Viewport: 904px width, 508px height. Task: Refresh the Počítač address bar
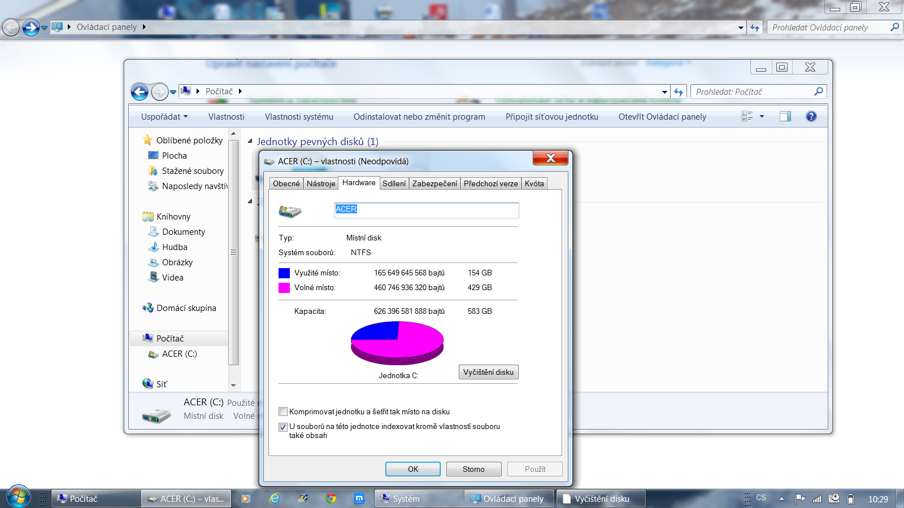[679, 91]
